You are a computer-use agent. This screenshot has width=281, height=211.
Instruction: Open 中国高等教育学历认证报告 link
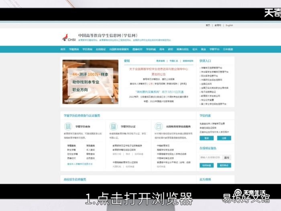(125, 162)
